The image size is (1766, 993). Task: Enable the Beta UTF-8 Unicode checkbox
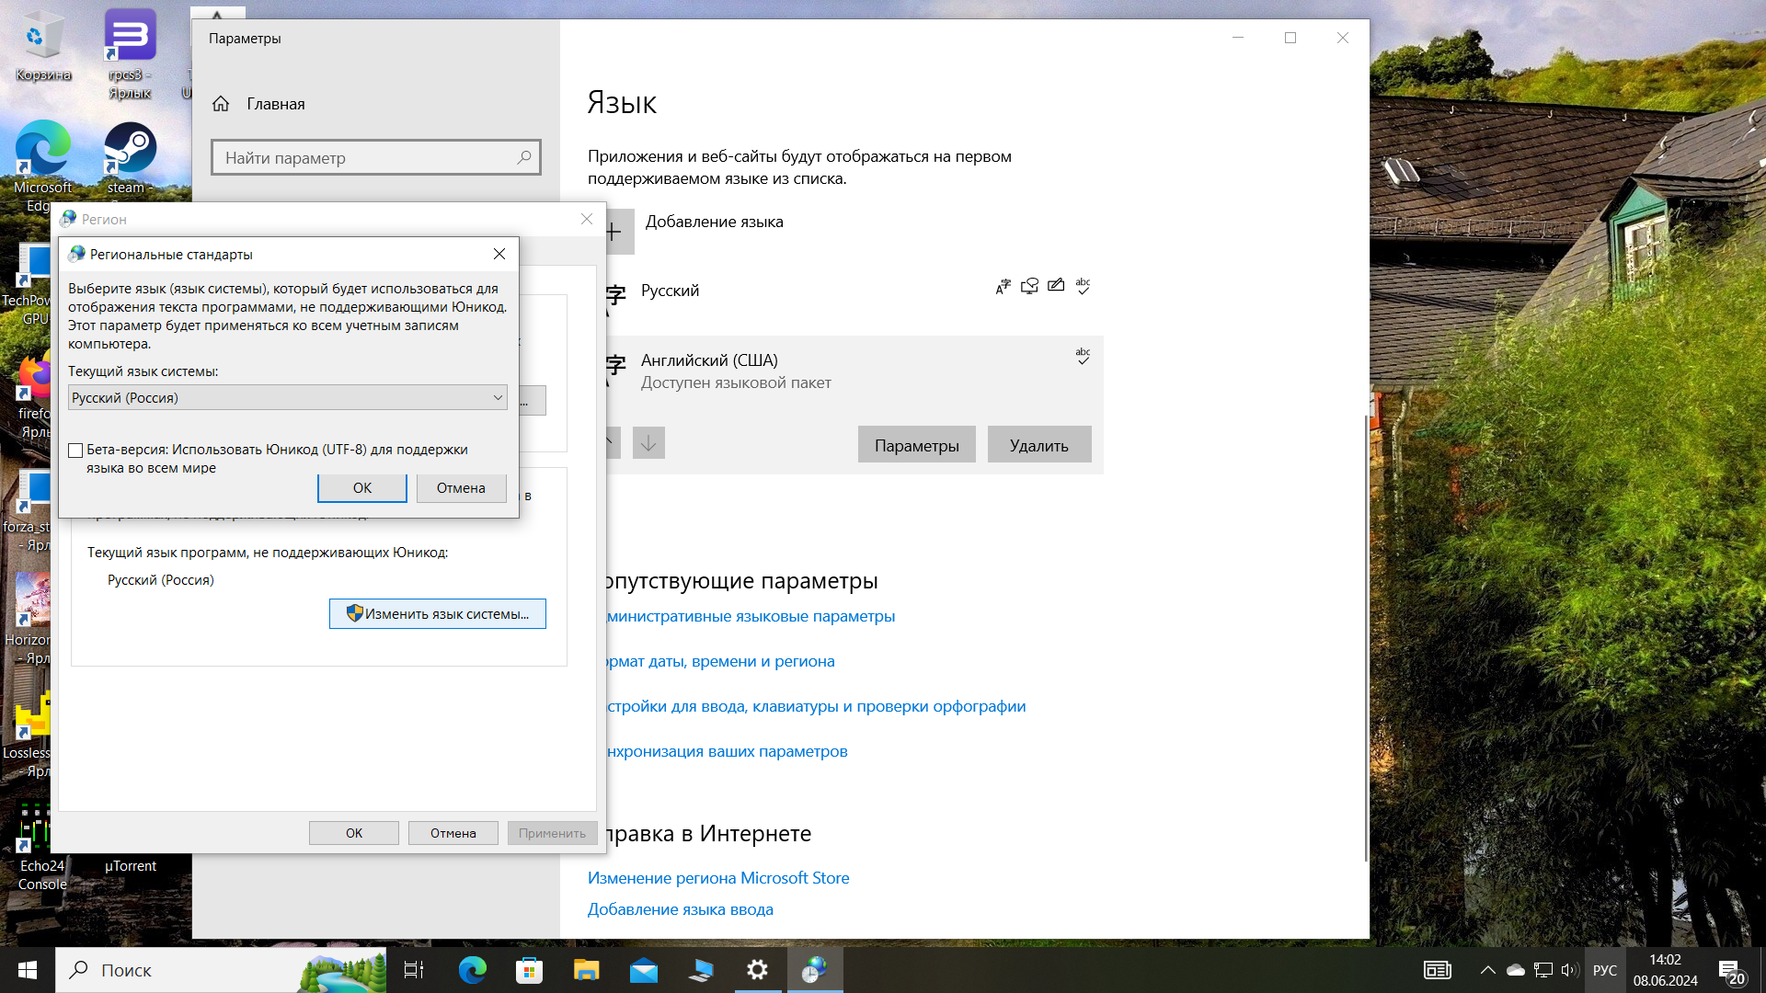76,451
